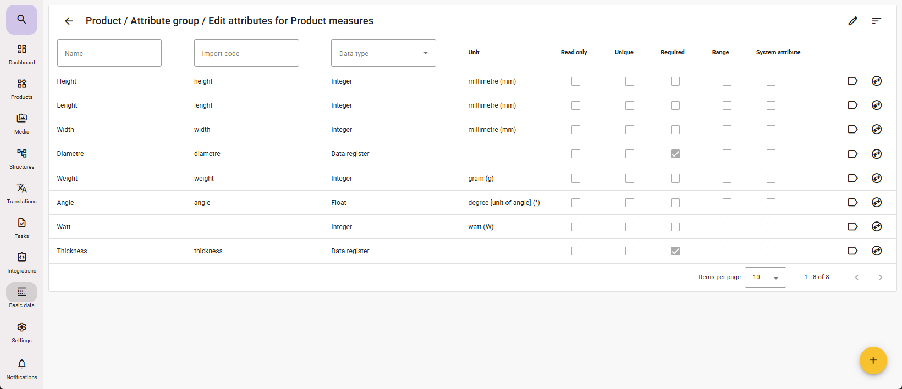Open Notifications in the sidebar

(x=22, y=369)
